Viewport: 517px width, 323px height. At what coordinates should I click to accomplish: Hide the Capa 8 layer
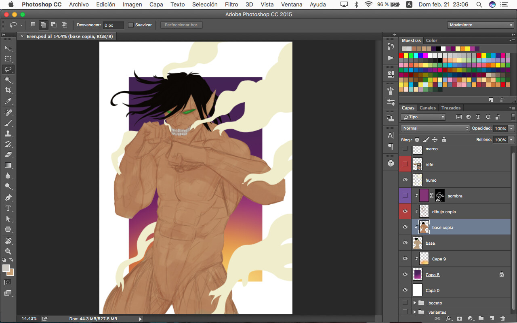[405, 275]
